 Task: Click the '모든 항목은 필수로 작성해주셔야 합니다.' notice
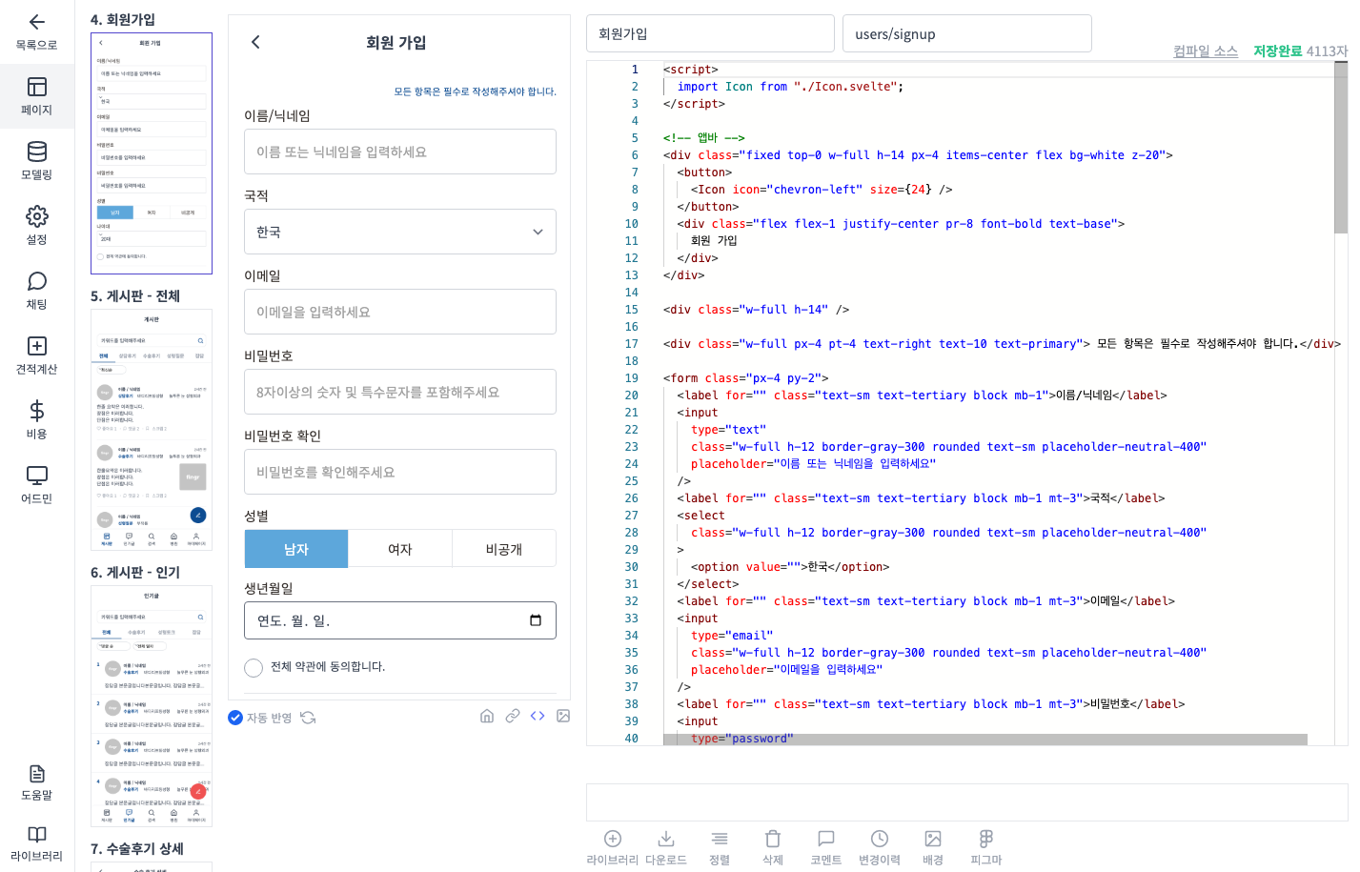pyautogui.click(x=475, y=91)
